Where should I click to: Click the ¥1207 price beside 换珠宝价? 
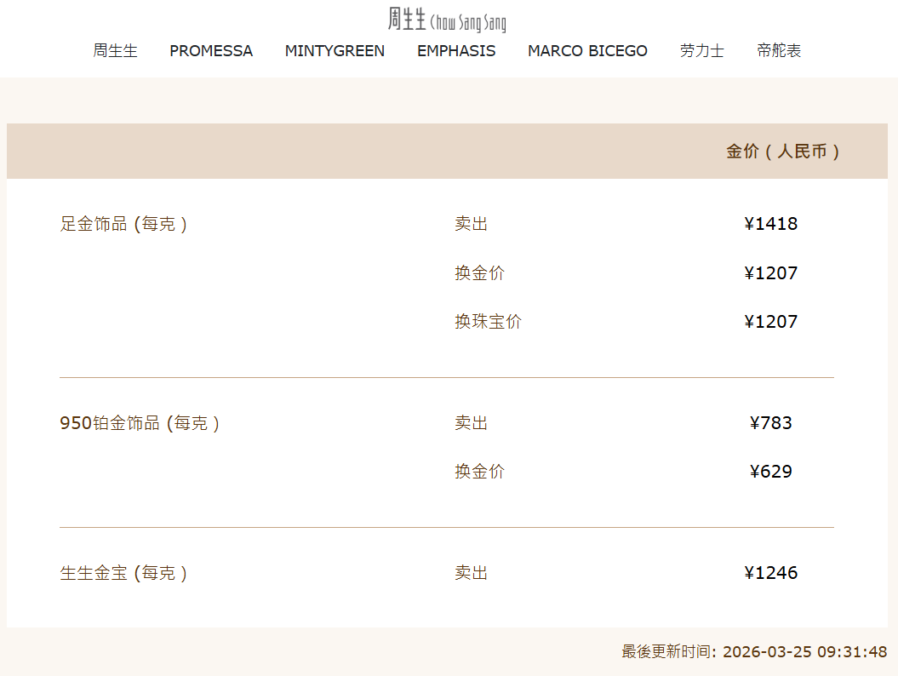click(770, 322)
